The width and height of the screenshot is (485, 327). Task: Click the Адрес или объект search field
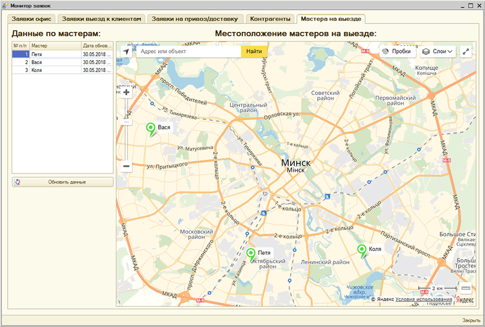point(189,51)
